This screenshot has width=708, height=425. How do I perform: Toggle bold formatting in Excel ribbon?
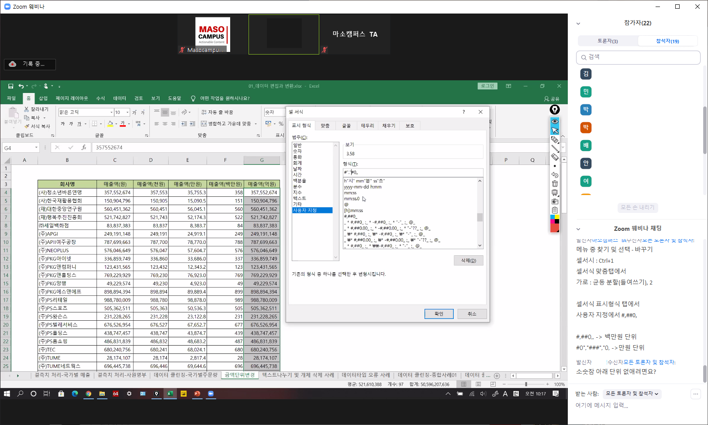coord(63,124)
